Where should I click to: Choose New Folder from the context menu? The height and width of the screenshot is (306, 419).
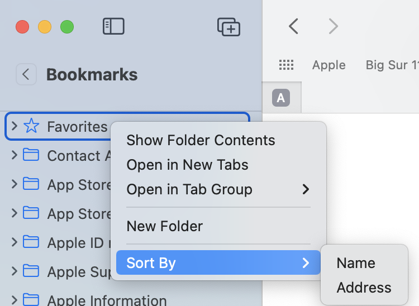[164, 226]
